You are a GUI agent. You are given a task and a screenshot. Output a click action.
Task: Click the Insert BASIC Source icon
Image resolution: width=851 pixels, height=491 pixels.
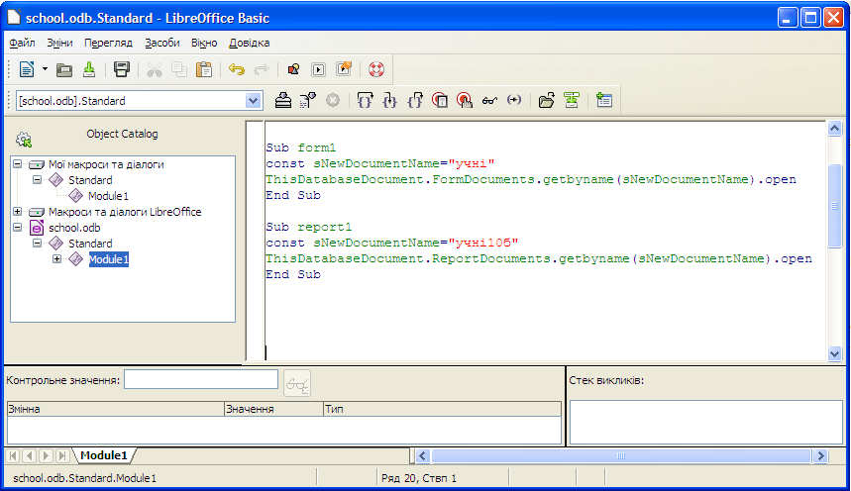click(547, 100)
